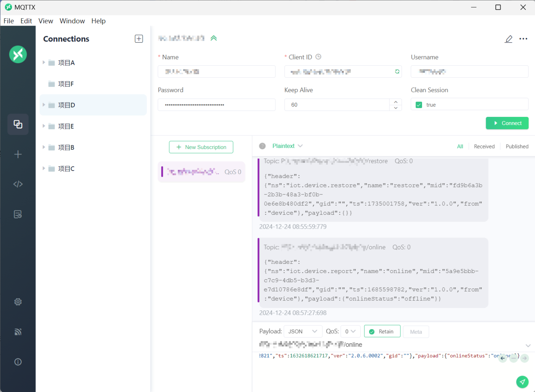
Task: Select the QoS 0 subscription item
Action: 201,172
